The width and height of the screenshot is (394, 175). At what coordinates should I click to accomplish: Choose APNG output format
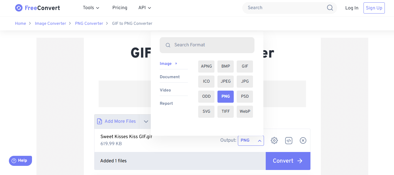[206, 66]
